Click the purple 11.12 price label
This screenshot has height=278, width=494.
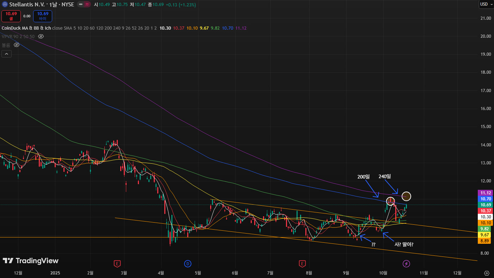click(485, 193)
